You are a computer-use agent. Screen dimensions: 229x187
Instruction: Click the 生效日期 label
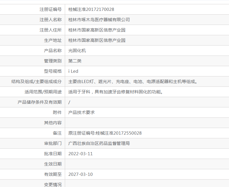click(x=53, y=164)
